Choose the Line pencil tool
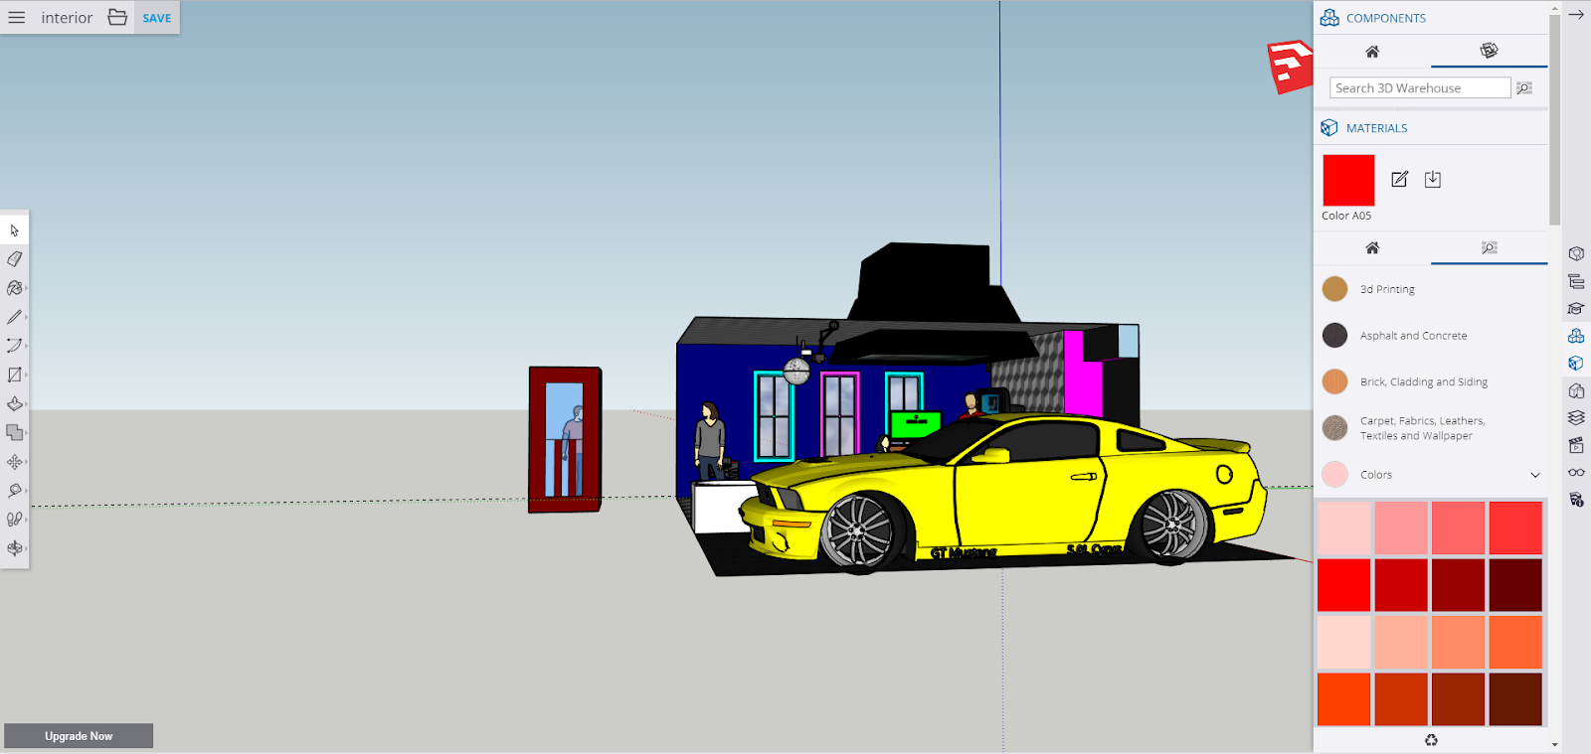Screen dimensions: 1591x754 tap(14, 317)
